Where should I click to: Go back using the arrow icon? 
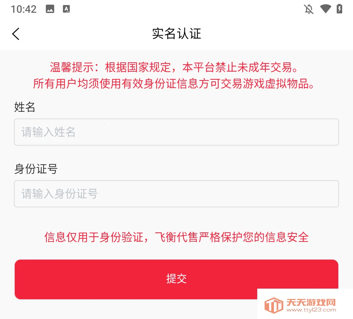[x=16, y=34]
